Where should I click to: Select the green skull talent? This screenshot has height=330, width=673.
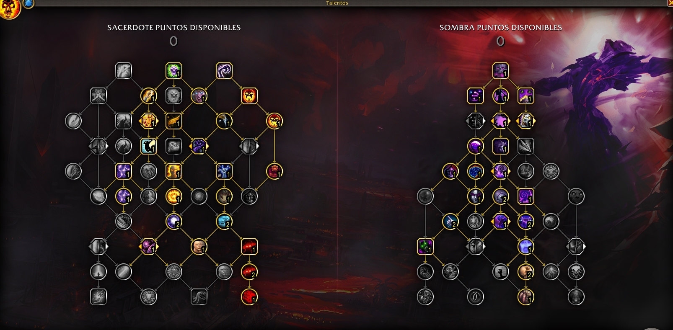(173, 71)
